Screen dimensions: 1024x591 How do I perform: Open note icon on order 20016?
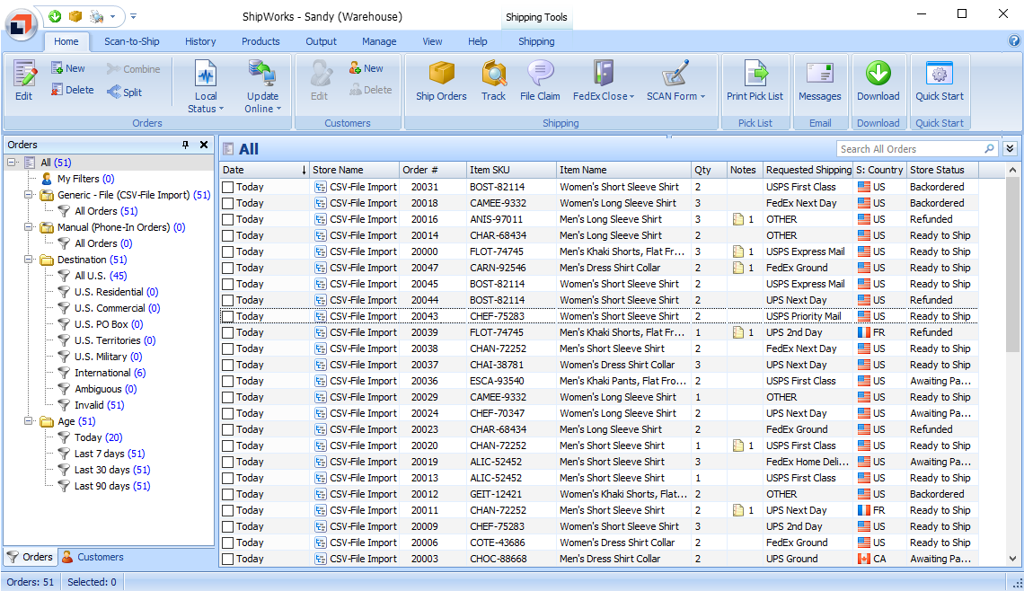[x=738, y=219]
